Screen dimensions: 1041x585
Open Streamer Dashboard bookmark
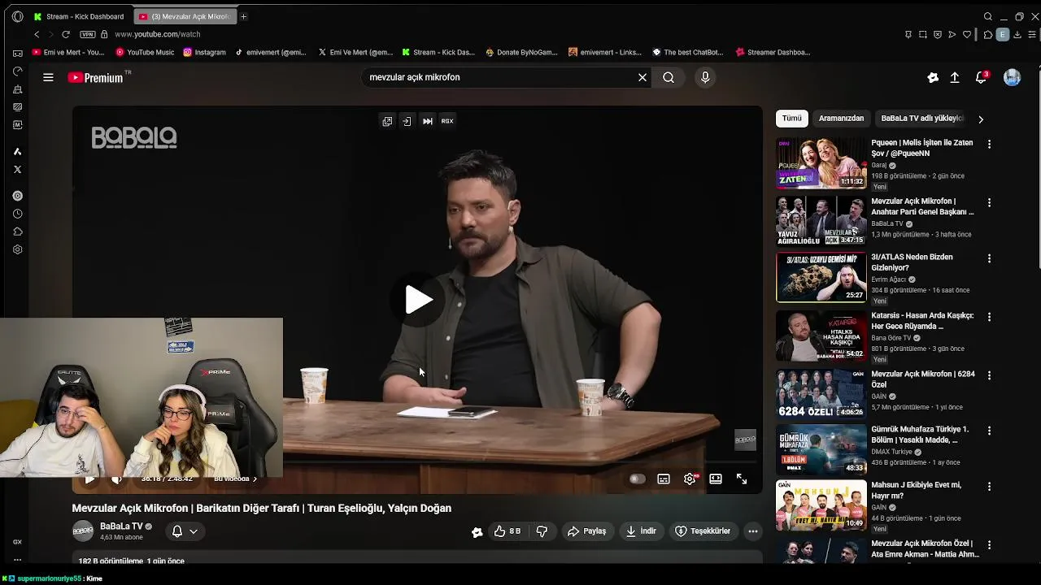(x=773, y=52)
